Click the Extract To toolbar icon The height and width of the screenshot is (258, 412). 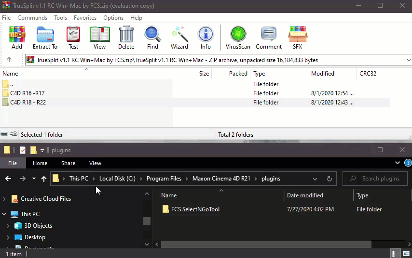click(45, 34)
